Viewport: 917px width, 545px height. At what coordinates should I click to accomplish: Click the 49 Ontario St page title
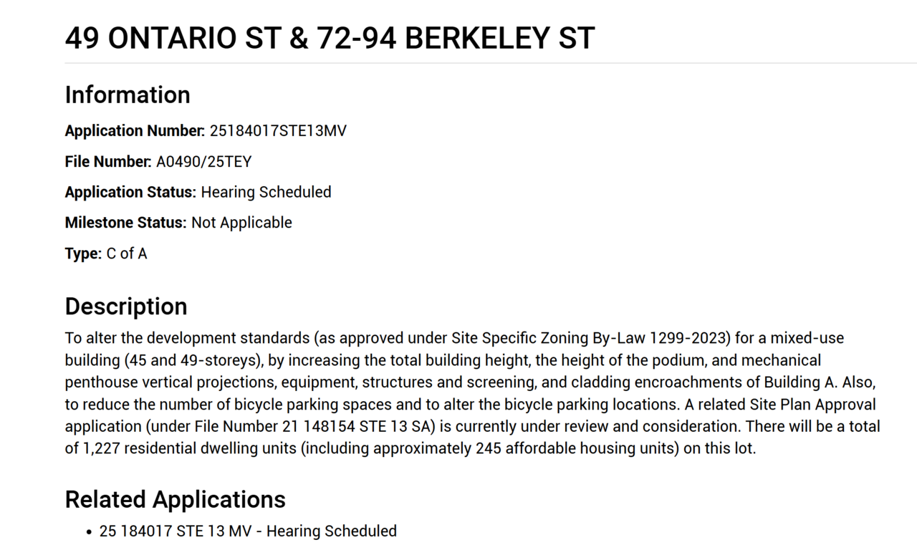(x=330, y=38)
